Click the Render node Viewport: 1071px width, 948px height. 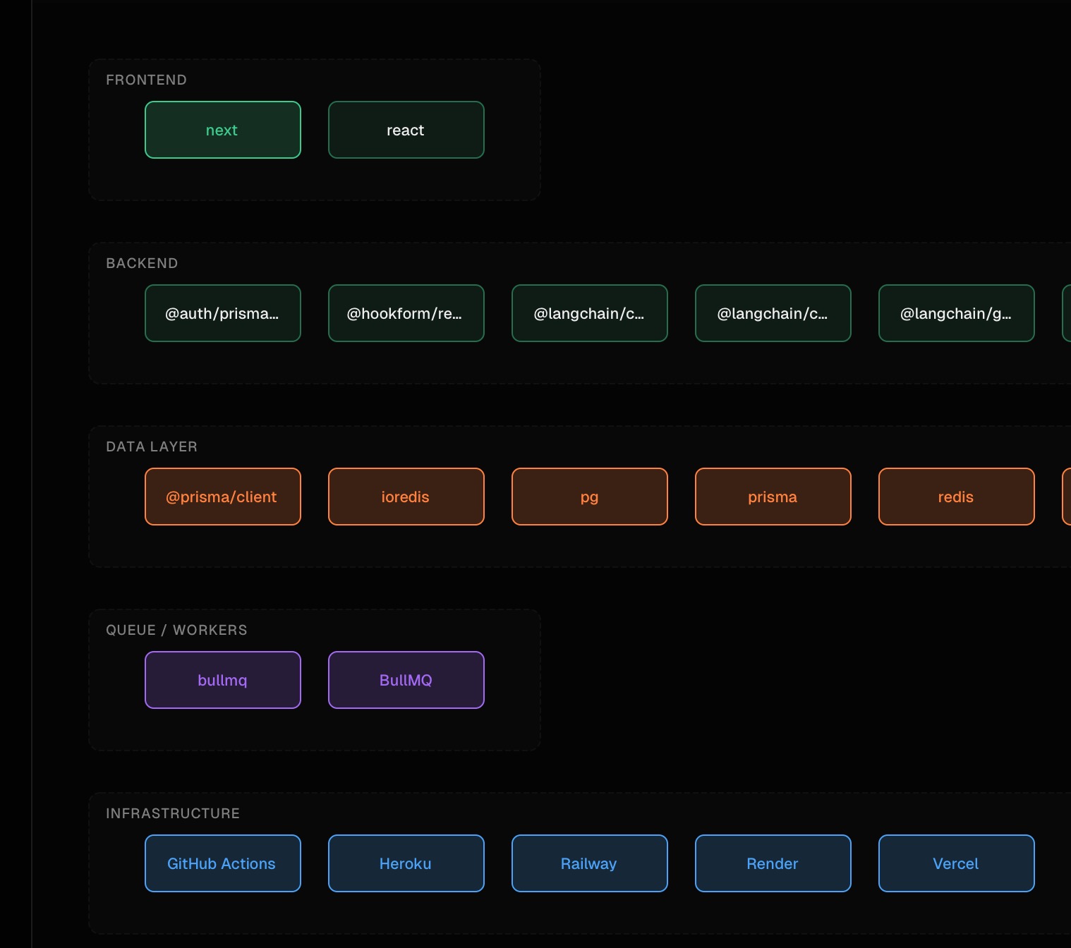coord(773,863)
